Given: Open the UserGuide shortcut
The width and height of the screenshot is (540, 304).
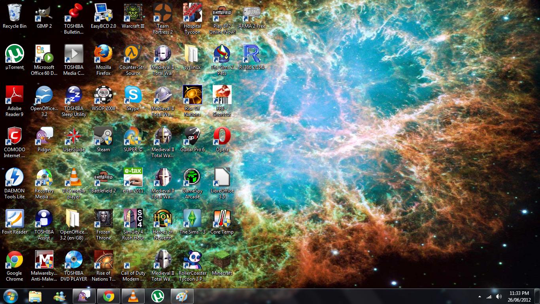Looking at the screenshot, I should pos(74,140).
